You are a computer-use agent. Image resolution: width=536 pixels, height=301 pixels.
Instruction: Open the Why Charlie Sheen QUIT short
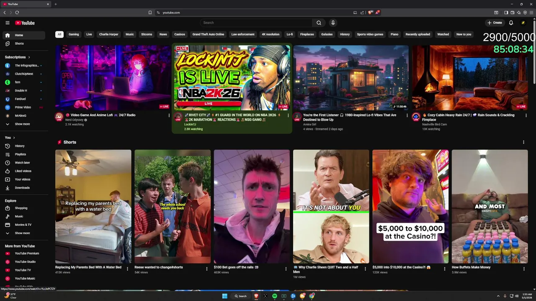tap(331, 207)
